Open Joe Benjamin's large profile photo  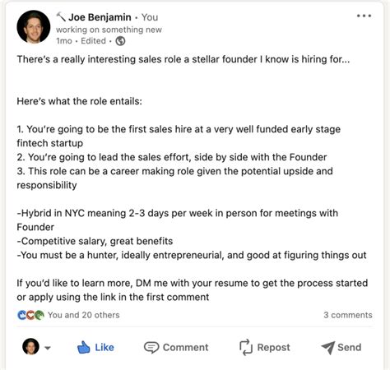tap(34, 27)
